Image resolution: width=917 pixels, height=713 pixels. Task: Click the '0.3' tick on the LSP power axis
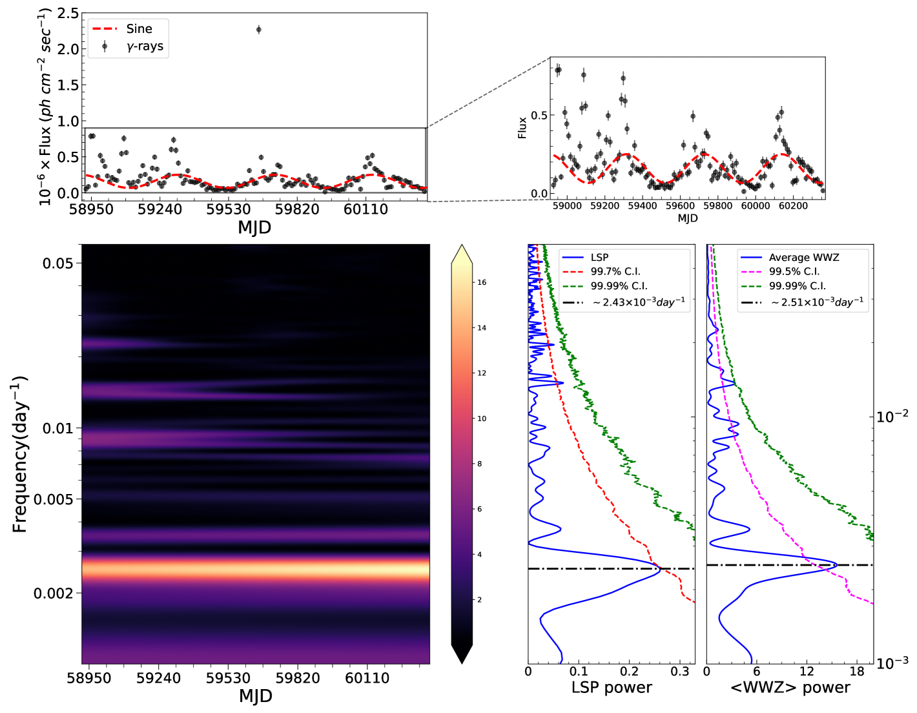click(680, 672)
